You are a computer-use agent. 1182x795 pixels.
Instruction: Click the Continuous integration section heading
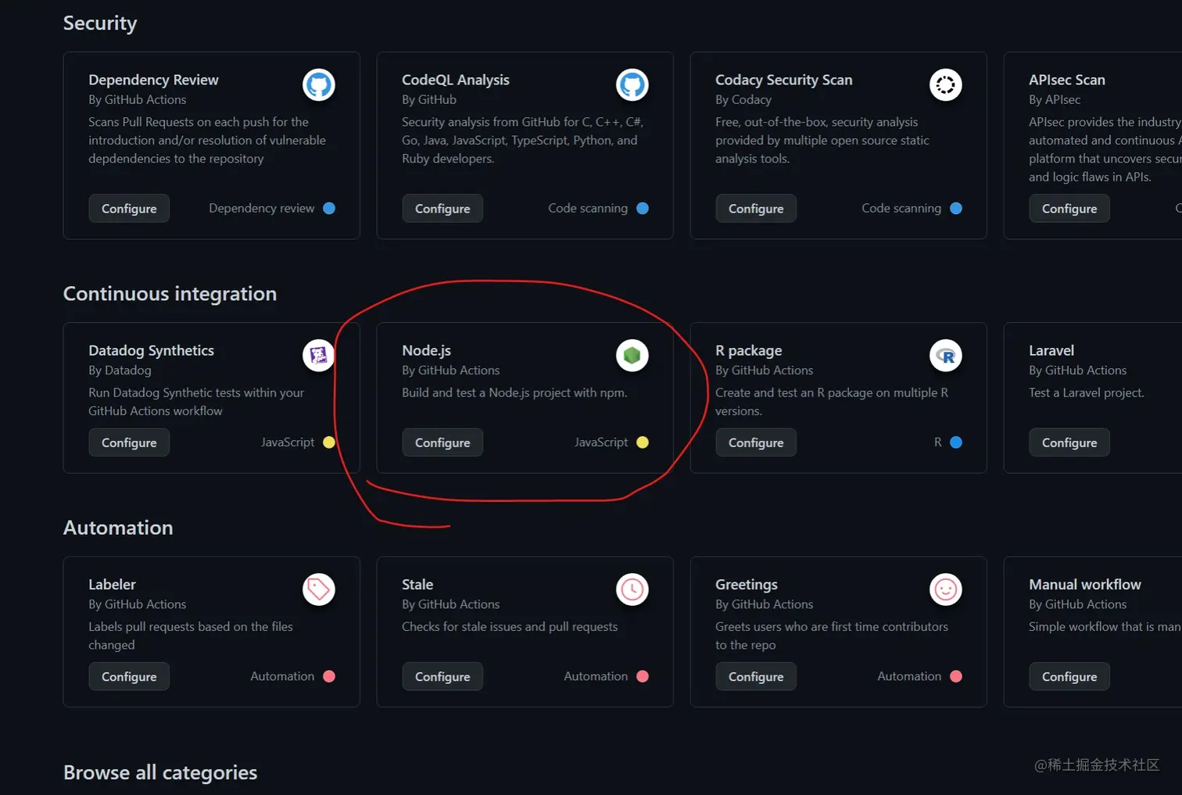(170, 294)
